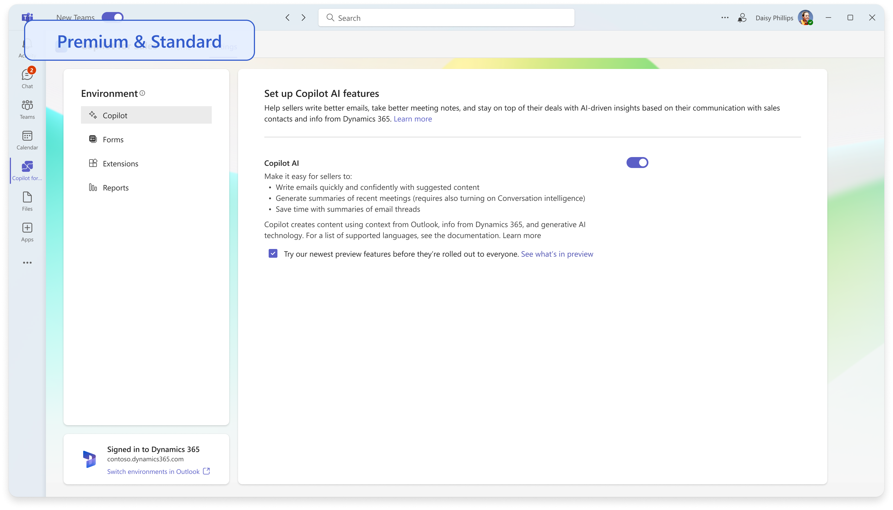Open Reports in Environment menu
Screen dimensions: 893x510
[x=115, y=188]
